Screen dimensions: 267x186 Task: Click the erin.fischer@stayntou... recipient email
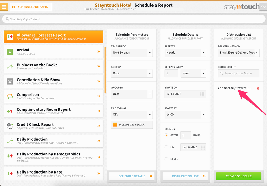pyautogui.click(x=234, y=88)
